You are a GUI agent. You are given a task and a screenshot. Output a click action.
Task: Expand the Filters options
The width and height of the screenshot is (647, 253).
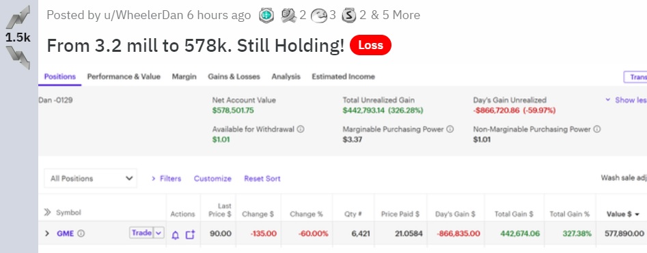tap(166, 179)
